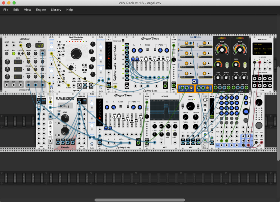The image size is (280, 202).
Task: Toggle the Click switch on lower Organ Three
Action: tap(121, 107)
